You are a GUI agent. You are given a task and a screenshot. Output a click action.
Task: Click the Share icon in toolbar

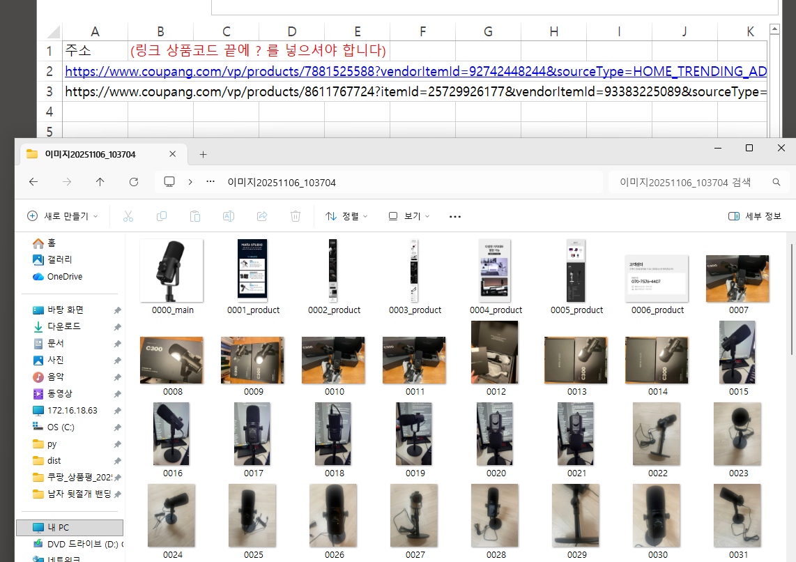pyautogui.click(x=262, y=216)
